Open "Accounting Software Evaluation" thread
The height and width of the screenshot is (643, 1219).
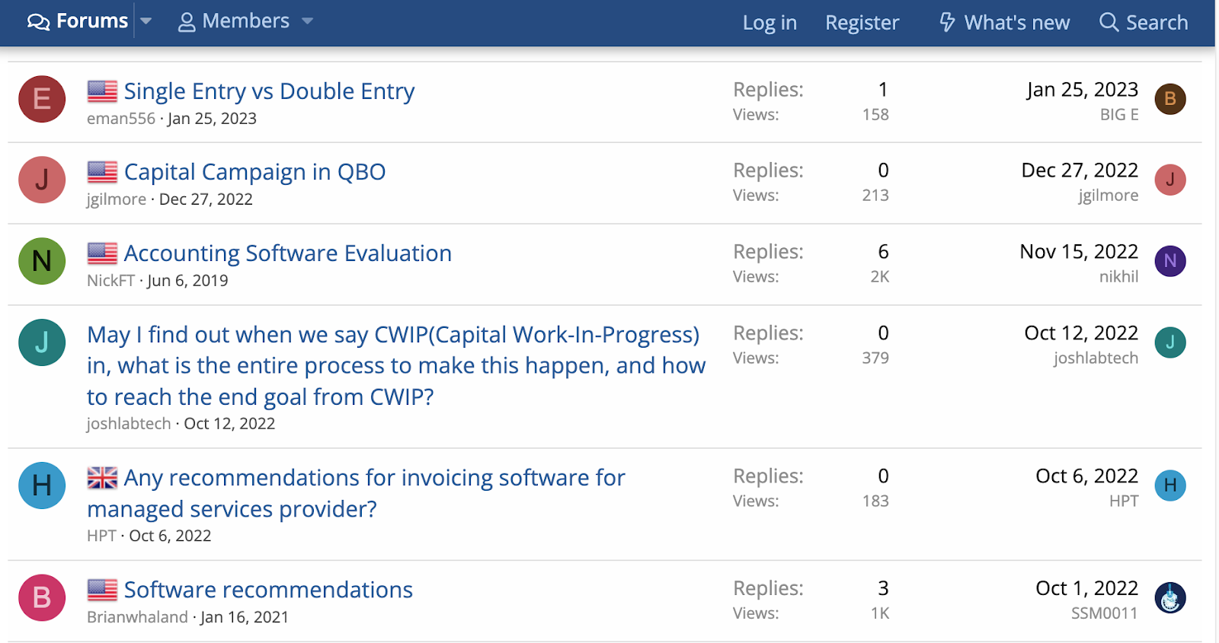coord(287,253)
